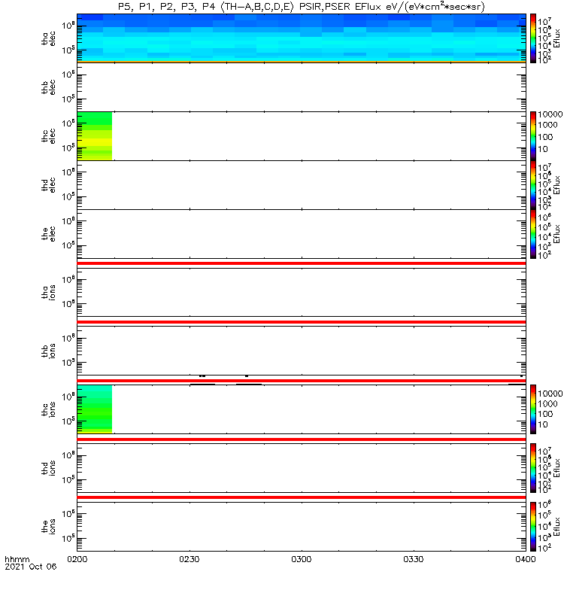This screenshot has height=602, width=564.
Task: Click the blue spectrogram in tha elec panel
Action: (x=302, y=37)
